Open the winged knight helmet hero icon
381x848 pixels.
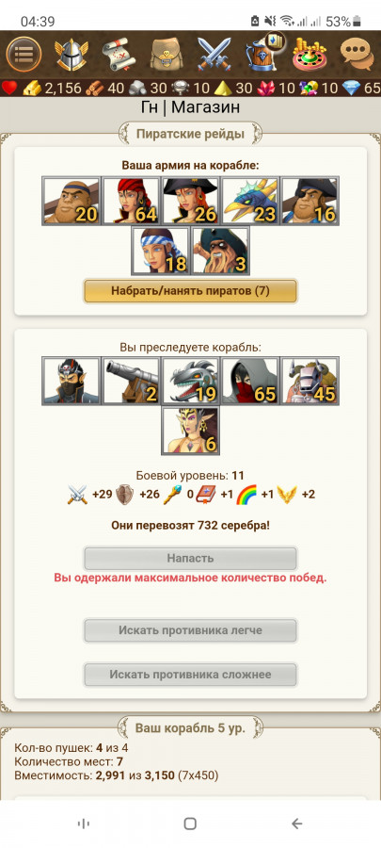71,54
